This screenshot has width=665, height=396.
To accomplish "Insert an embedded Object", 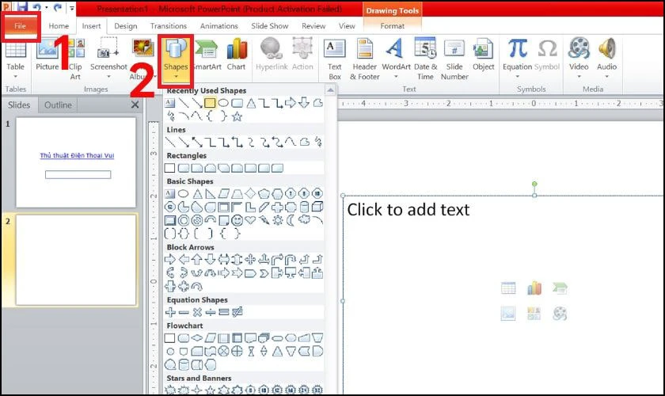I will click(483, 55).
